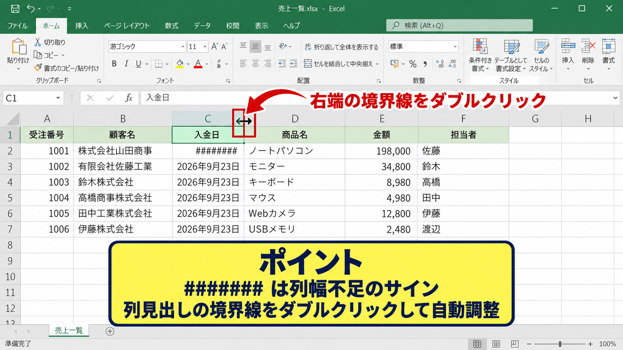
Task: Open Conditional Formatting (条件付き書式)
Action: coord(480,55)
